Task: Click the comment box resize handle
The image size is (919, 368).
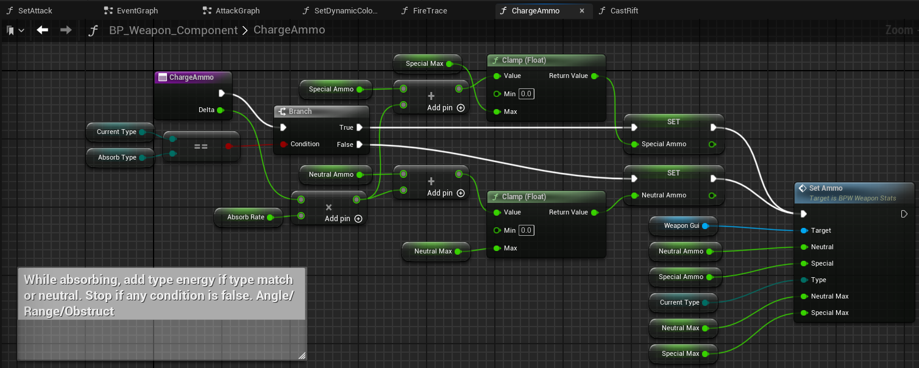Action: click(x=302, y=356)
